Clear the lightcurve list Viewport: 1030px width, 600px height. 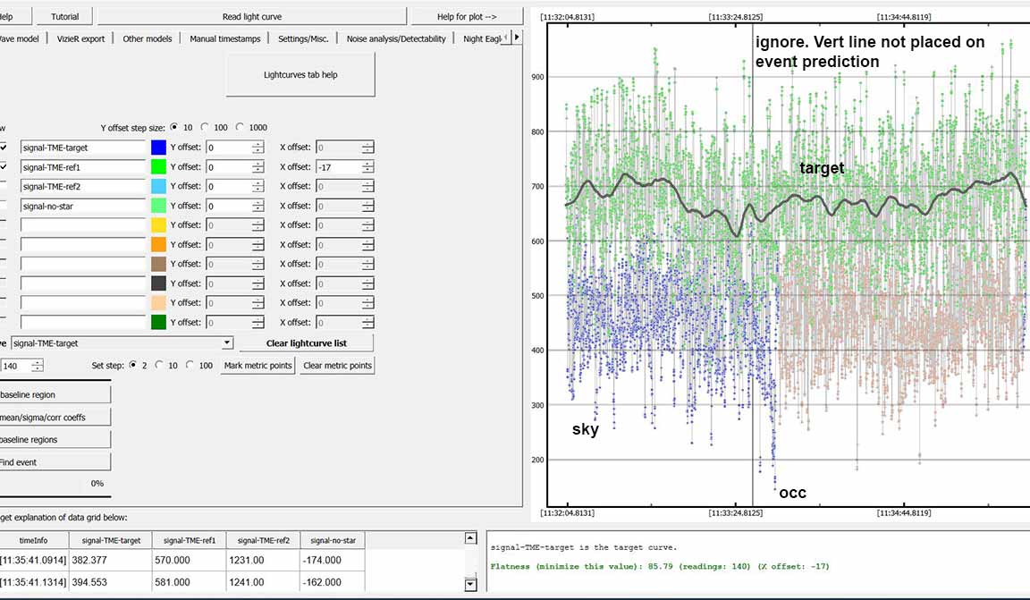(x=306, y=343)
